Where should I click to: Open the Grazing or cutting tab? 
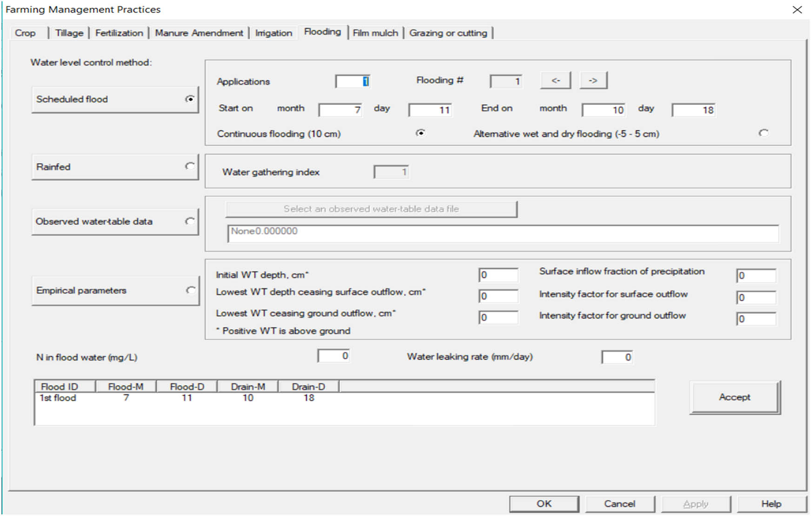[448, 33]
